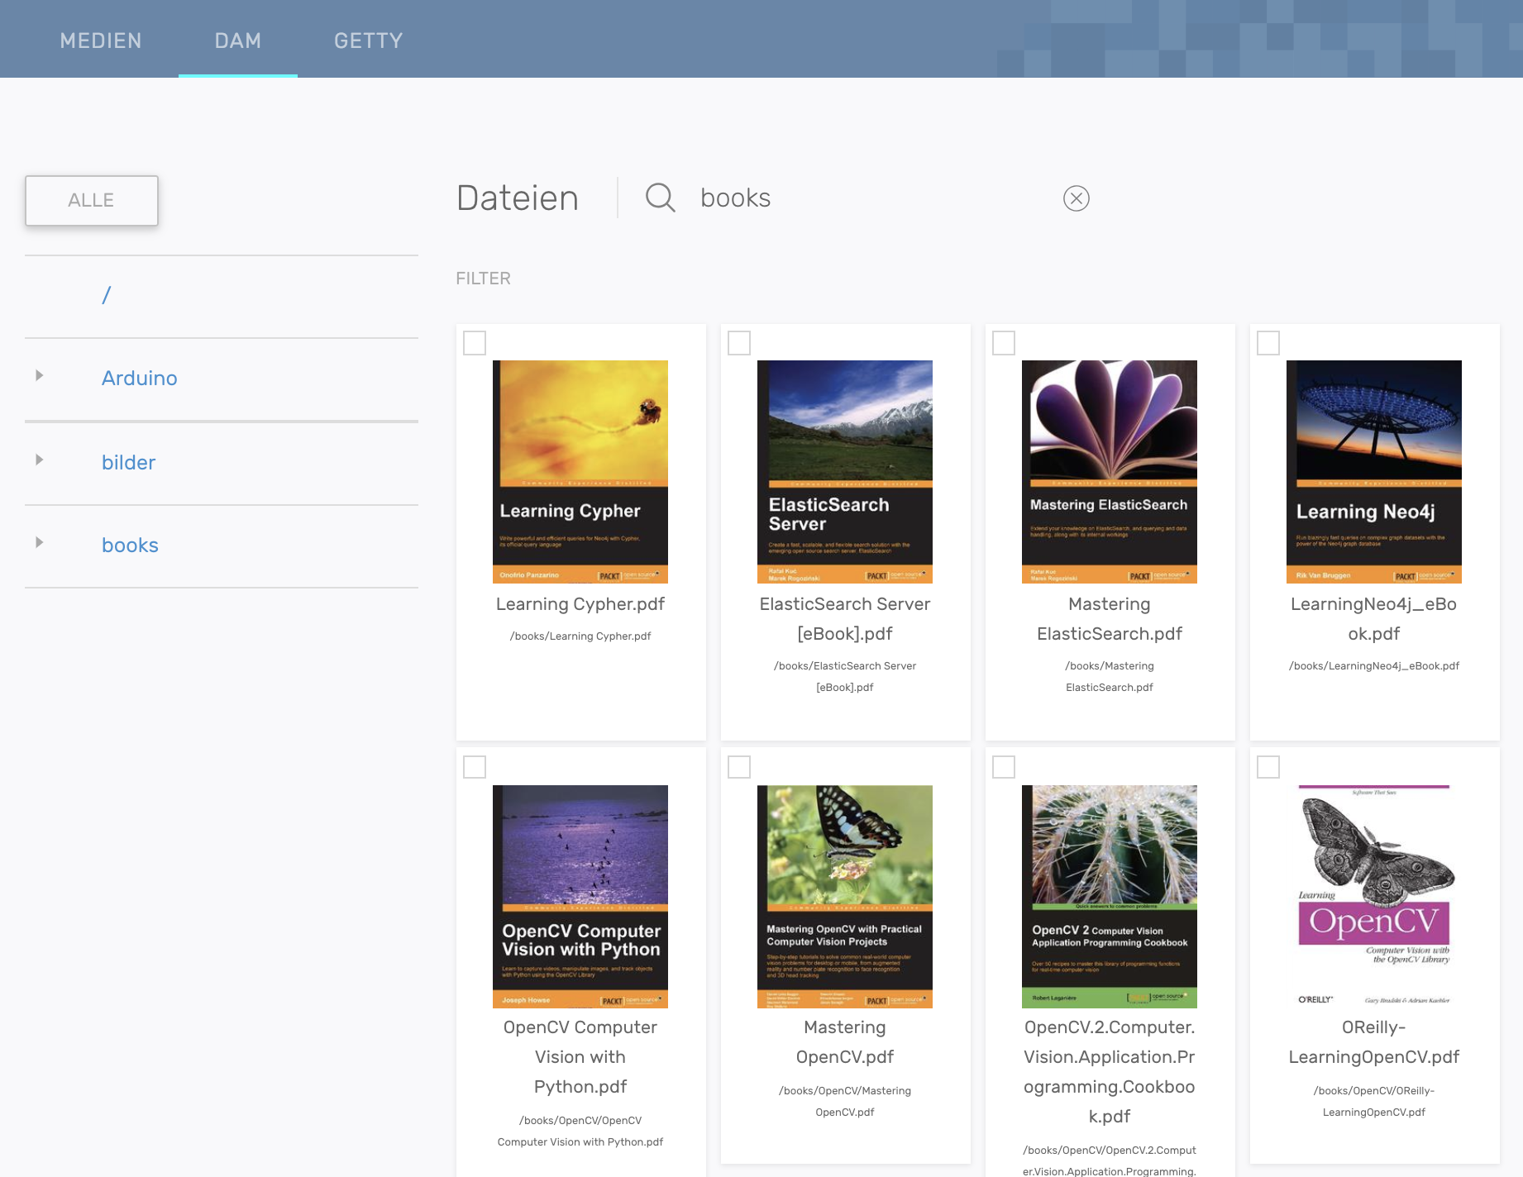1523x1177 pixels.
Task: Clear the search with the X icon
Action: click(1076, 198)
